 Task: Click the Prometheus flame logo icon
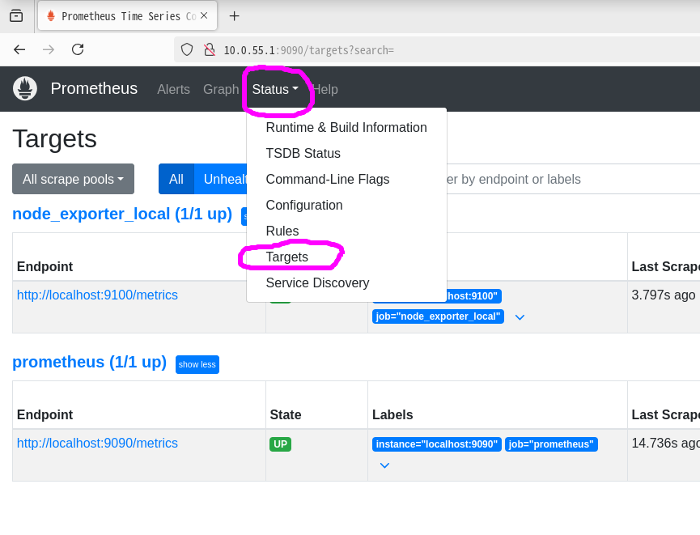(x=25, y=88)
